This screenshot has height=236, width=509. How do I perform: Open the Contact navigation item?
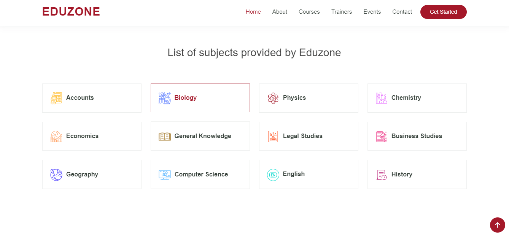coord(402,12)
